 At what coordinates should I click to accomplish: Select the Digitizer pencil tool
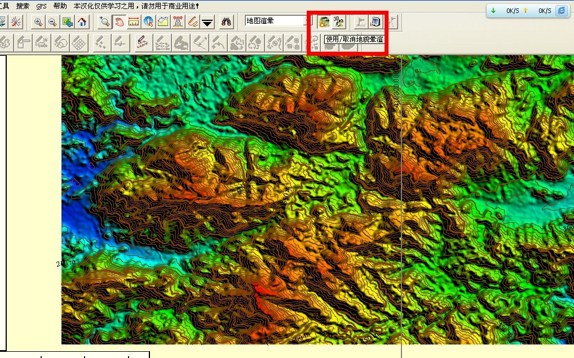pos(192,22)
